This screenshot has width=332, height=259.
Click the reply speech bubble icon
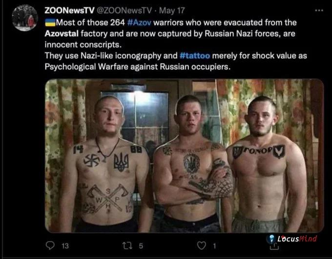[x=50, y=245]
